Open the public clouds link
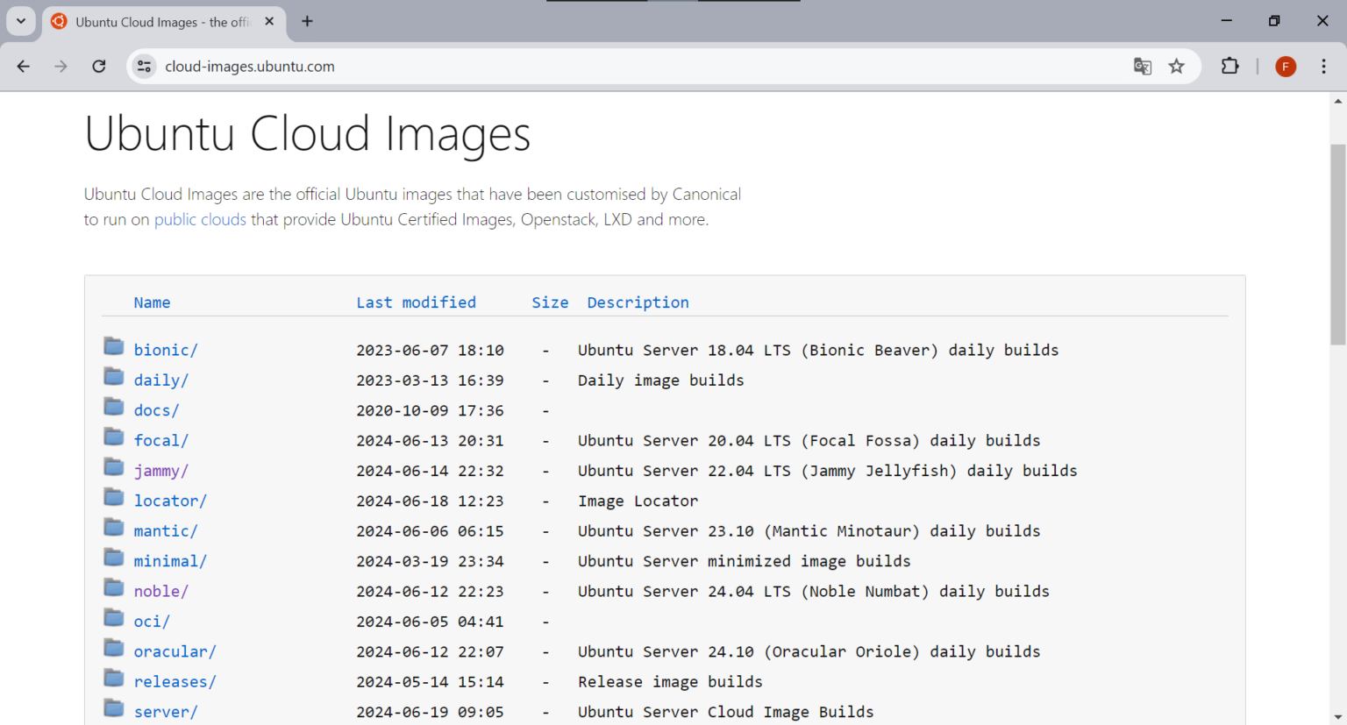Image resolution: width=1347 pixels, height=725 pixels. tap(200, 219)
